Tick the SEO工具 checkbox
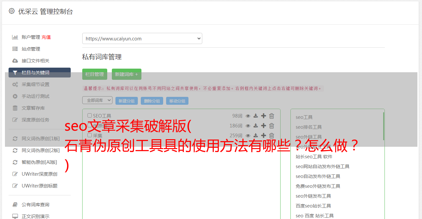422x219 pixels. coord(89,116)
